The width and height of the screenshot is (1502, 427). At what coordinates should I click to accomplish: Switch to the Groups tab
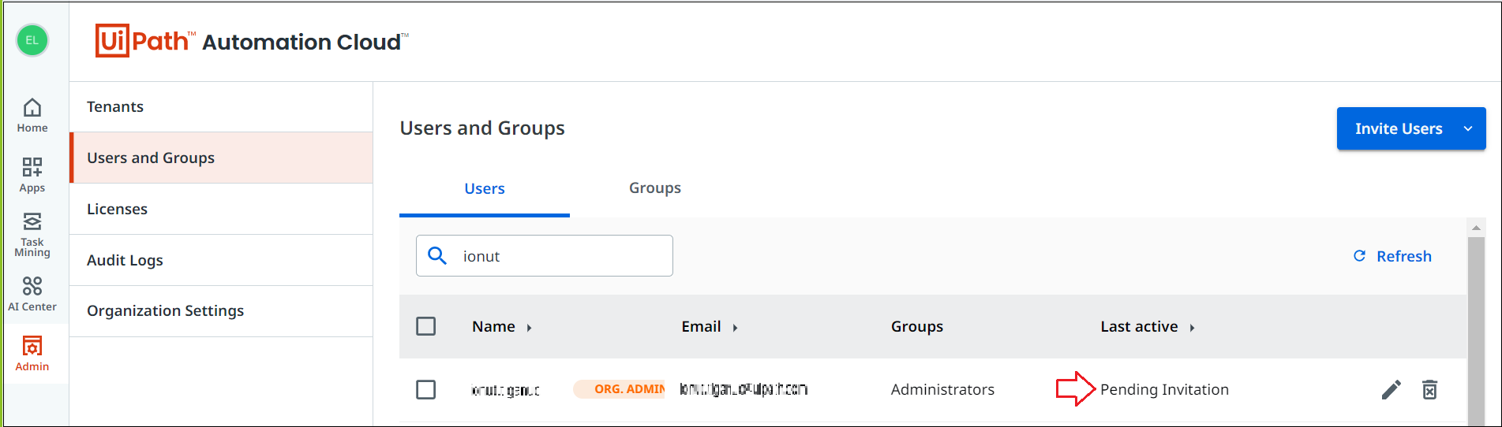coord(655,188)
